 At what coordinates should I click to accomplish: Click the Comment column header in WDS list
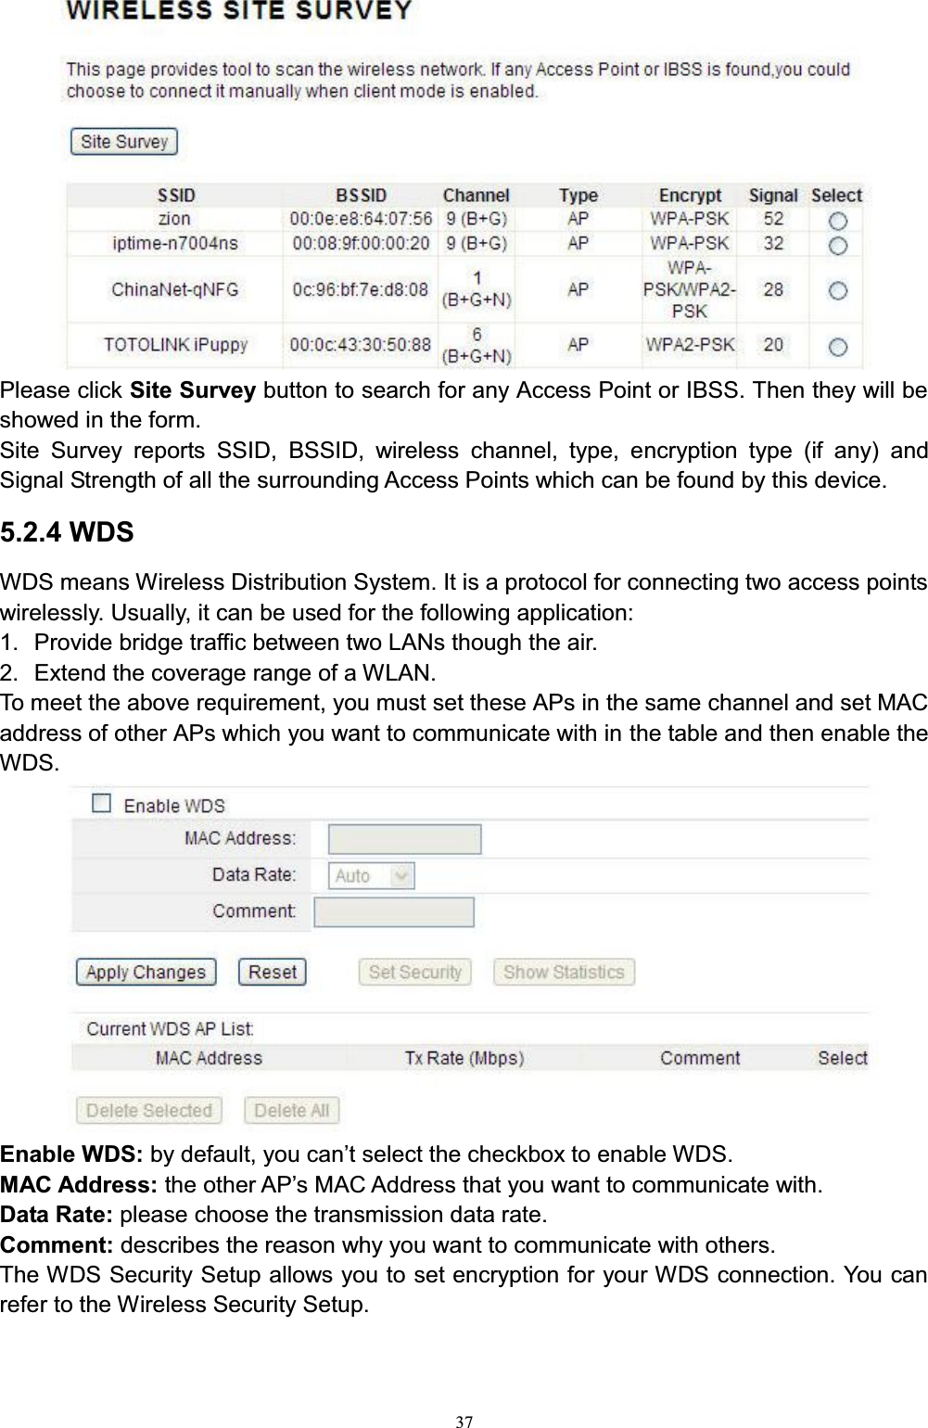[700, 1058]
